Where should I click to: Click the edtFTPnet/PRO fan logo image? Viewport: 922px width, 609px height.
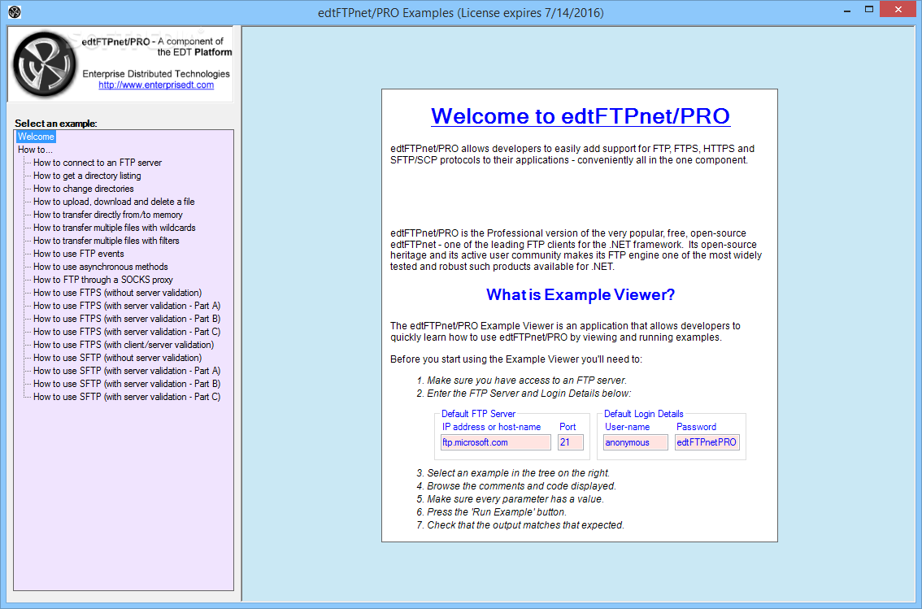[45, 64]
